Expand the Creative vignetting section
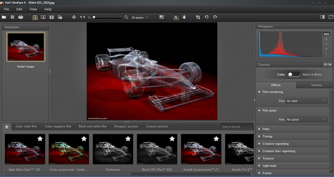This screenshot has width=334, height=177. click(276, 144)
